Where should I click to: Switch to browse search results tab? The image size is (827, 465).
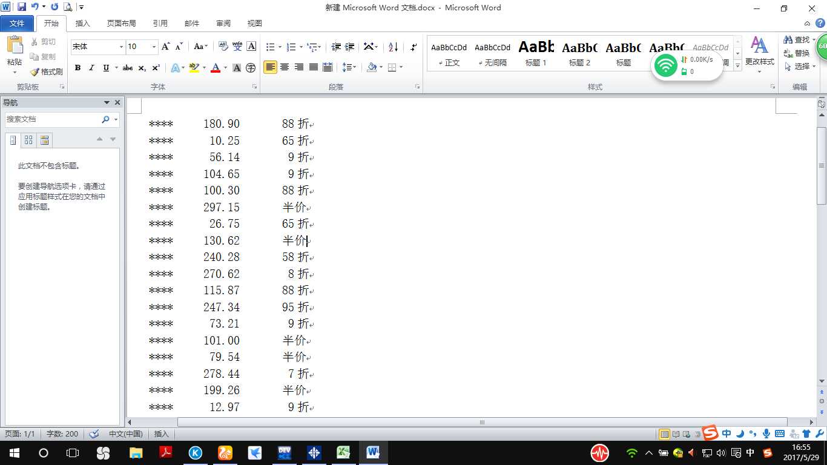44,140
